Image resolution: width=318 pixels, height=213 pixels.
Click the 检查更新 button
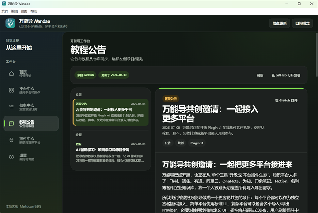pyautogui.click(x=280, y=23)
